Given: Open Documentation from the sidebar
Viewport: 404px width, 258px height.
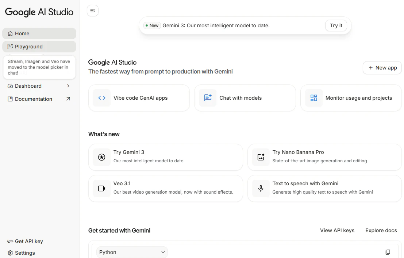Looking at the screenshot, I should tap(39, 99).
